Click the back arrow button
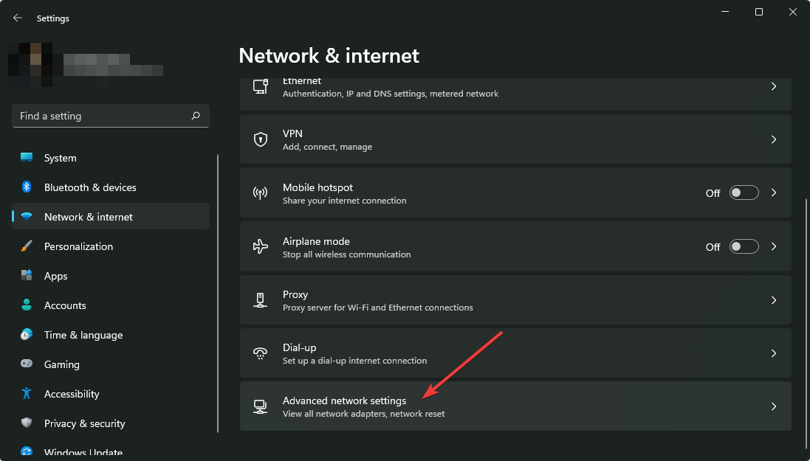 [x=17, y=18]
